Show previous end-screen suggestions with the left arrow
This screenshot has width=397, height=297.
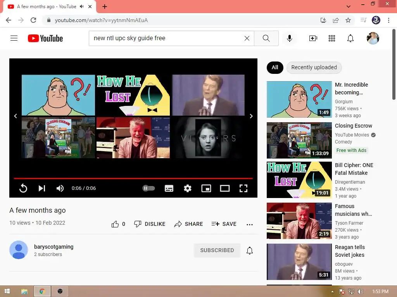16,116
